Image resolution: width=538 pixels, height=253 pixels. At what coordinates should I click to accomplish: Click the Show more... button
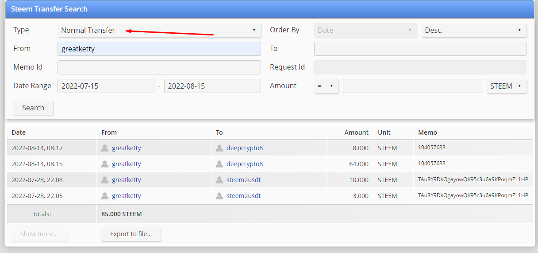[x=39, y=234]
